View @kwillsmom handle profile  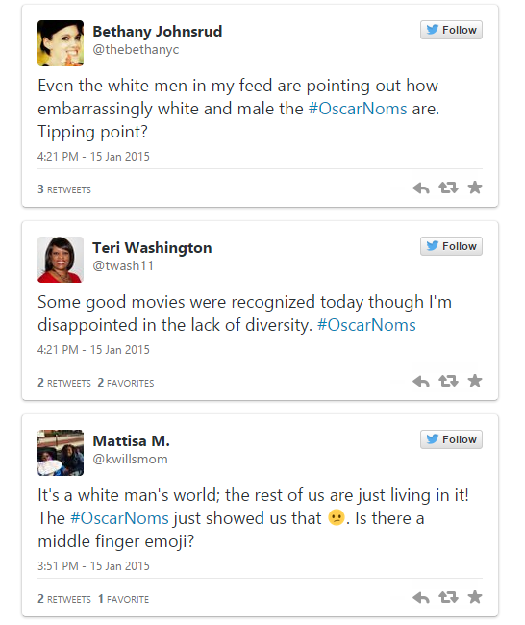pyautogui.click(x=131, y=460)
